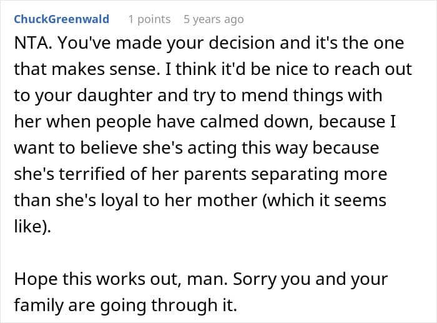Image resolution: width=437 pixels, height=323 pixels.
Task: Click the line "to your daughter and try to mend"
Action: 197,96
